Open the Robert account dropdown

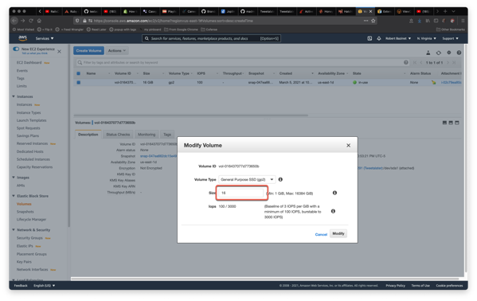pos(398,38)
